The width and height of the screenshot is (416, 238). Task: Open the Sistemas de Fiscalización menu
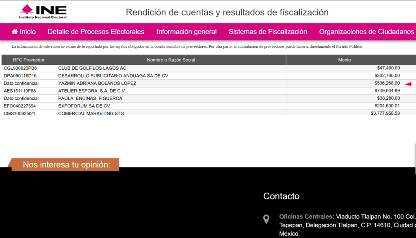268,32
